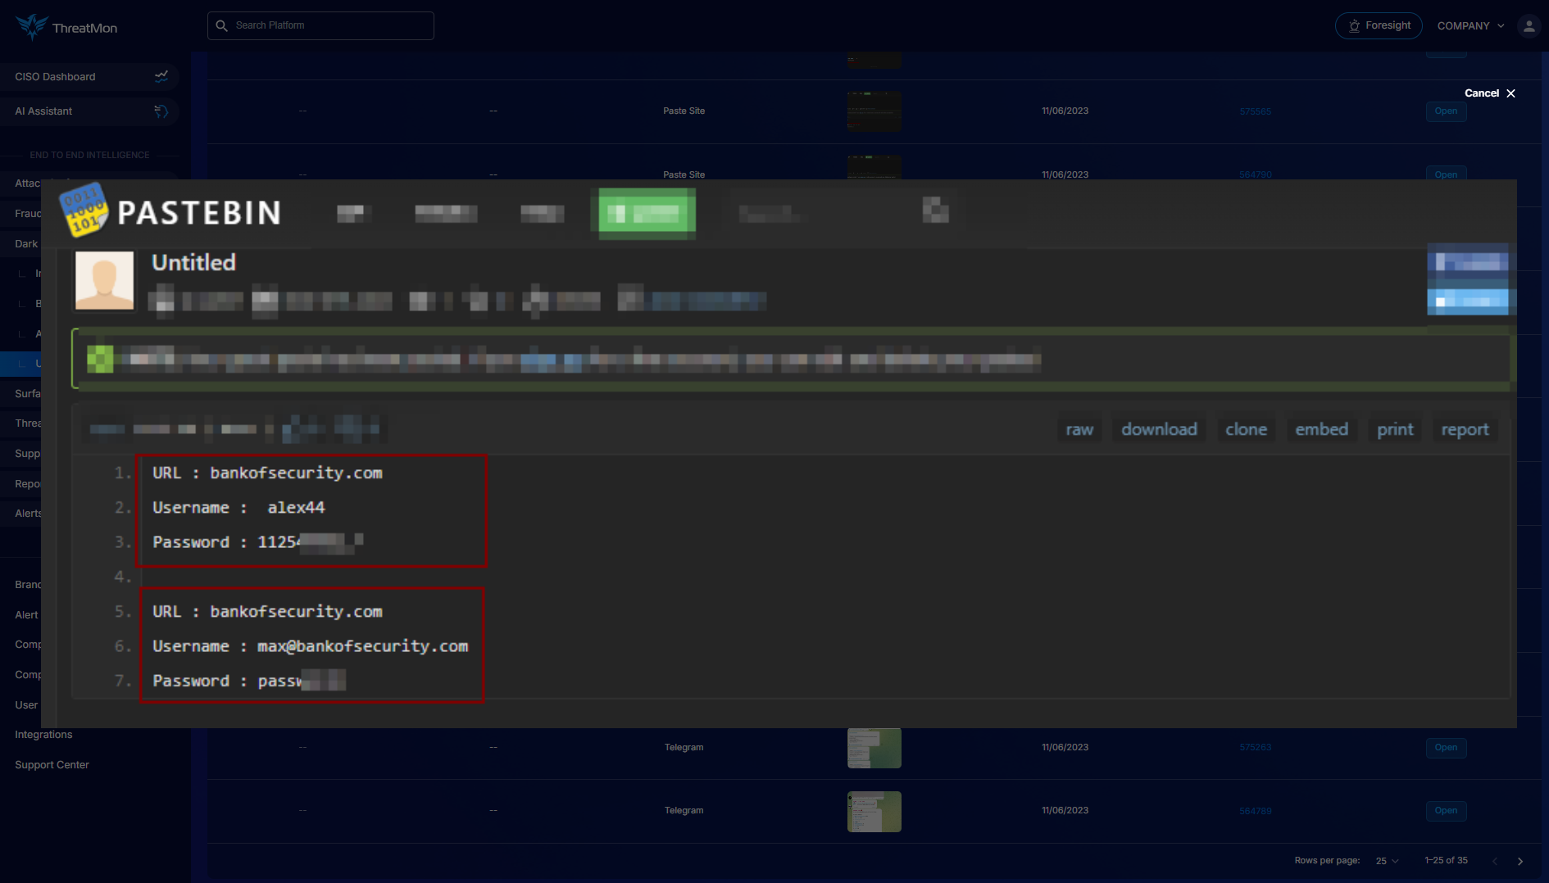Click the AI Assistant icon
The width and height of the screenshot is (1549, 883).
pyautogui.click(x=161, y=111)
